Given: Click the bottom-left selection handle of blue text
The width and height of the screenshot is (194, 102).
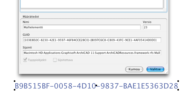Looking at the screenshot, I should [x=15, y=90].
